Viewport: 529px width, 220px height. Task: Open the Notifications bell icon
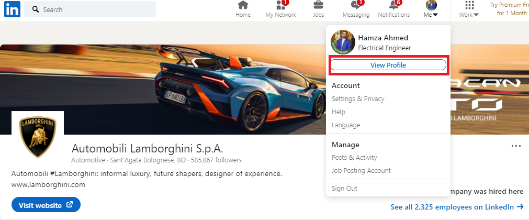pos(393,5)
